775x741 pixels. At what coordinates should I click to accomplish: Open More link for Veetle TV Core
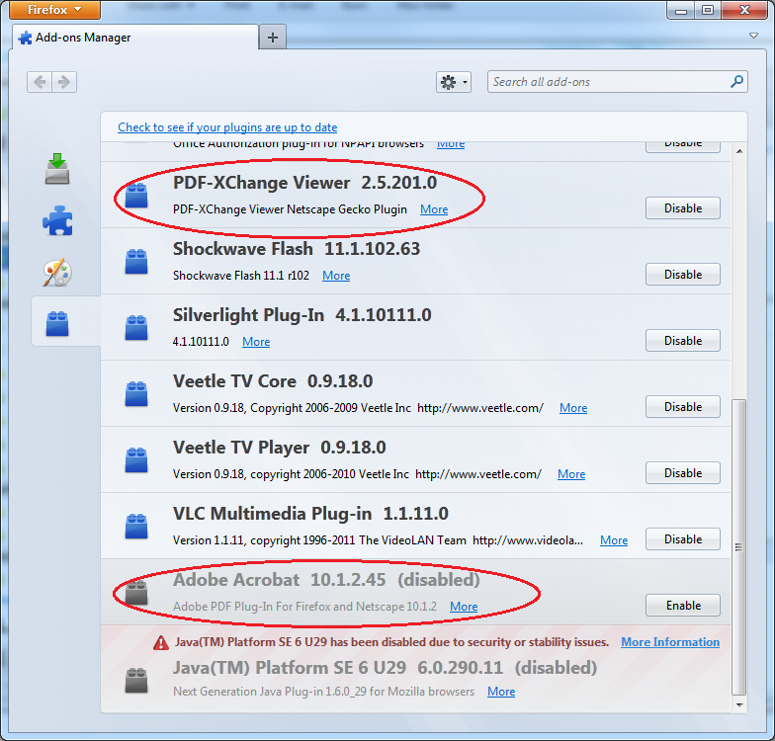[x=573, y=408]
